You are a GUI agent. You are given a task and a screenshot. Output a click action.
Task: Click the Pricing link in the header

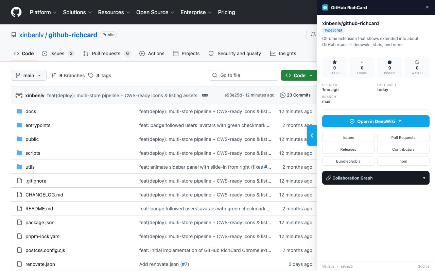[226, 12]
